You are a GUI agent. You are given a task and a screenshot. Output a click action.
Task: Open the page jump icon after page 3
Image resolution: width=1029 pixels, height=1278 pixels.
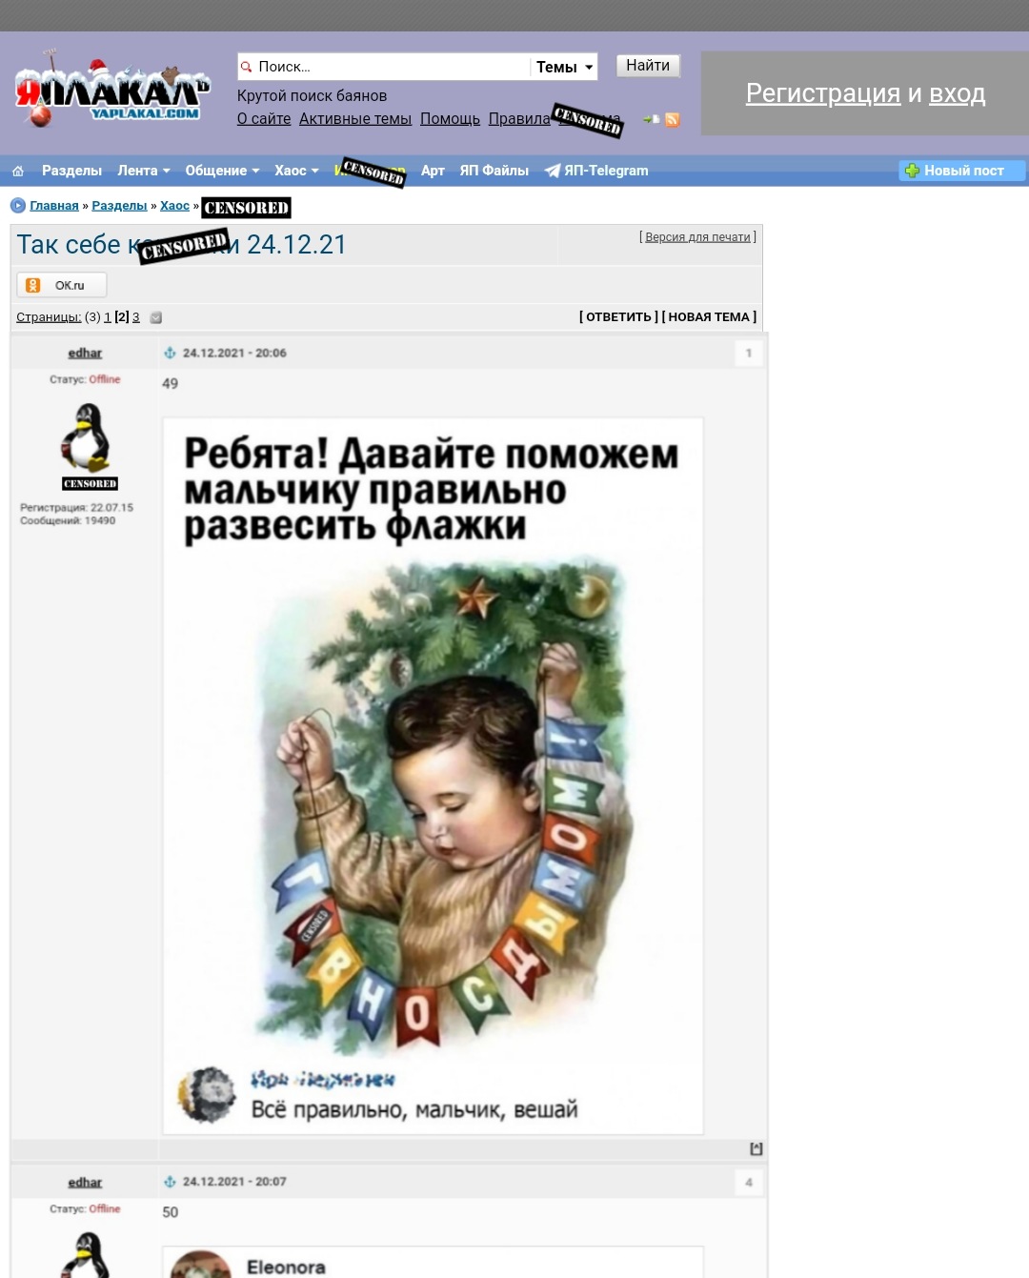coord(156,317)
